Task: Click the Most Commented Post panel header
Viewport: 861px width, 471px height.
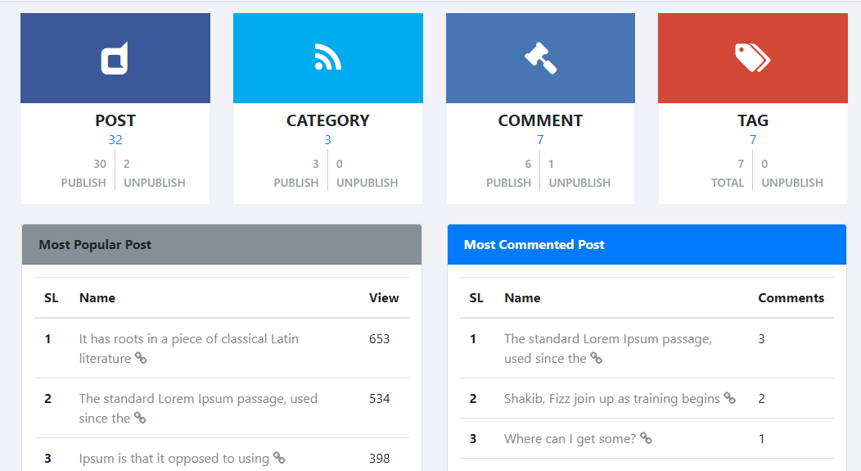Action: (647, 244)
